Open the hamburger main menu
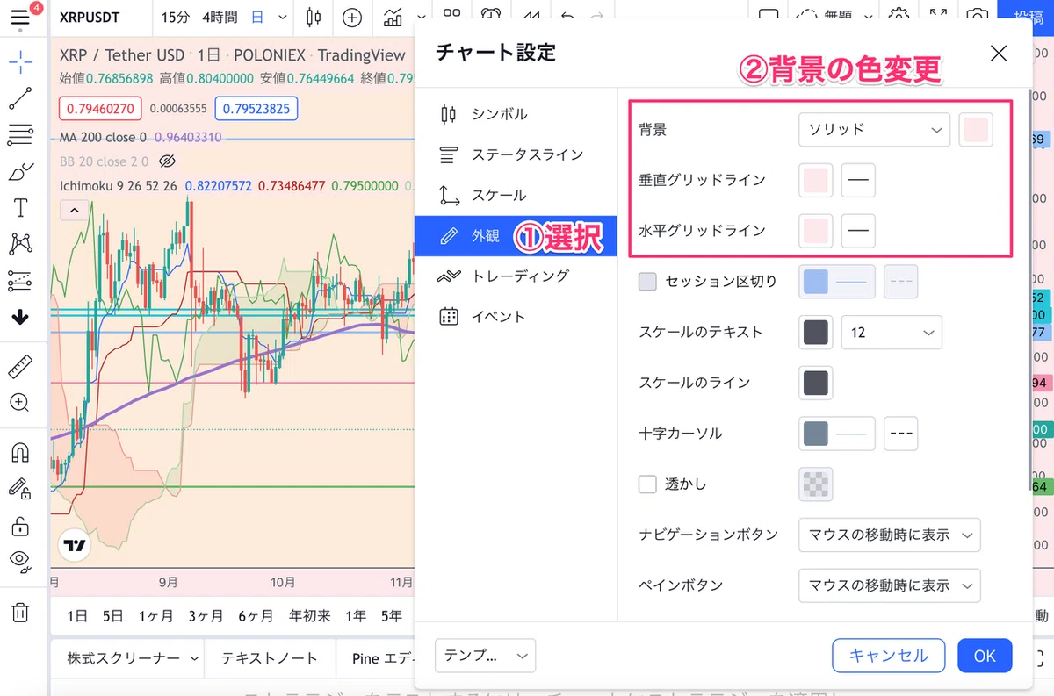 [20, 18]
